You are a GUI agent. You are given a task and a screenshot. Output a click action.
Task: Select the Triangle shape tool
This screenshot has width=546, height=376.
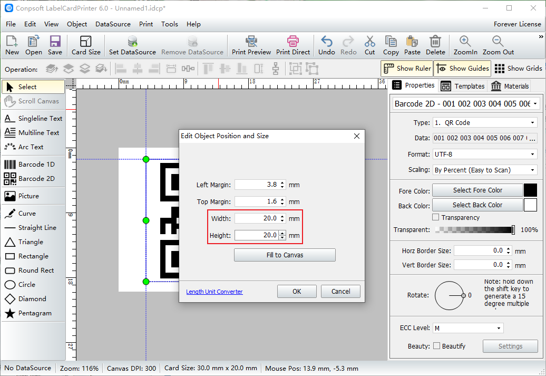(x=33, y=242)
